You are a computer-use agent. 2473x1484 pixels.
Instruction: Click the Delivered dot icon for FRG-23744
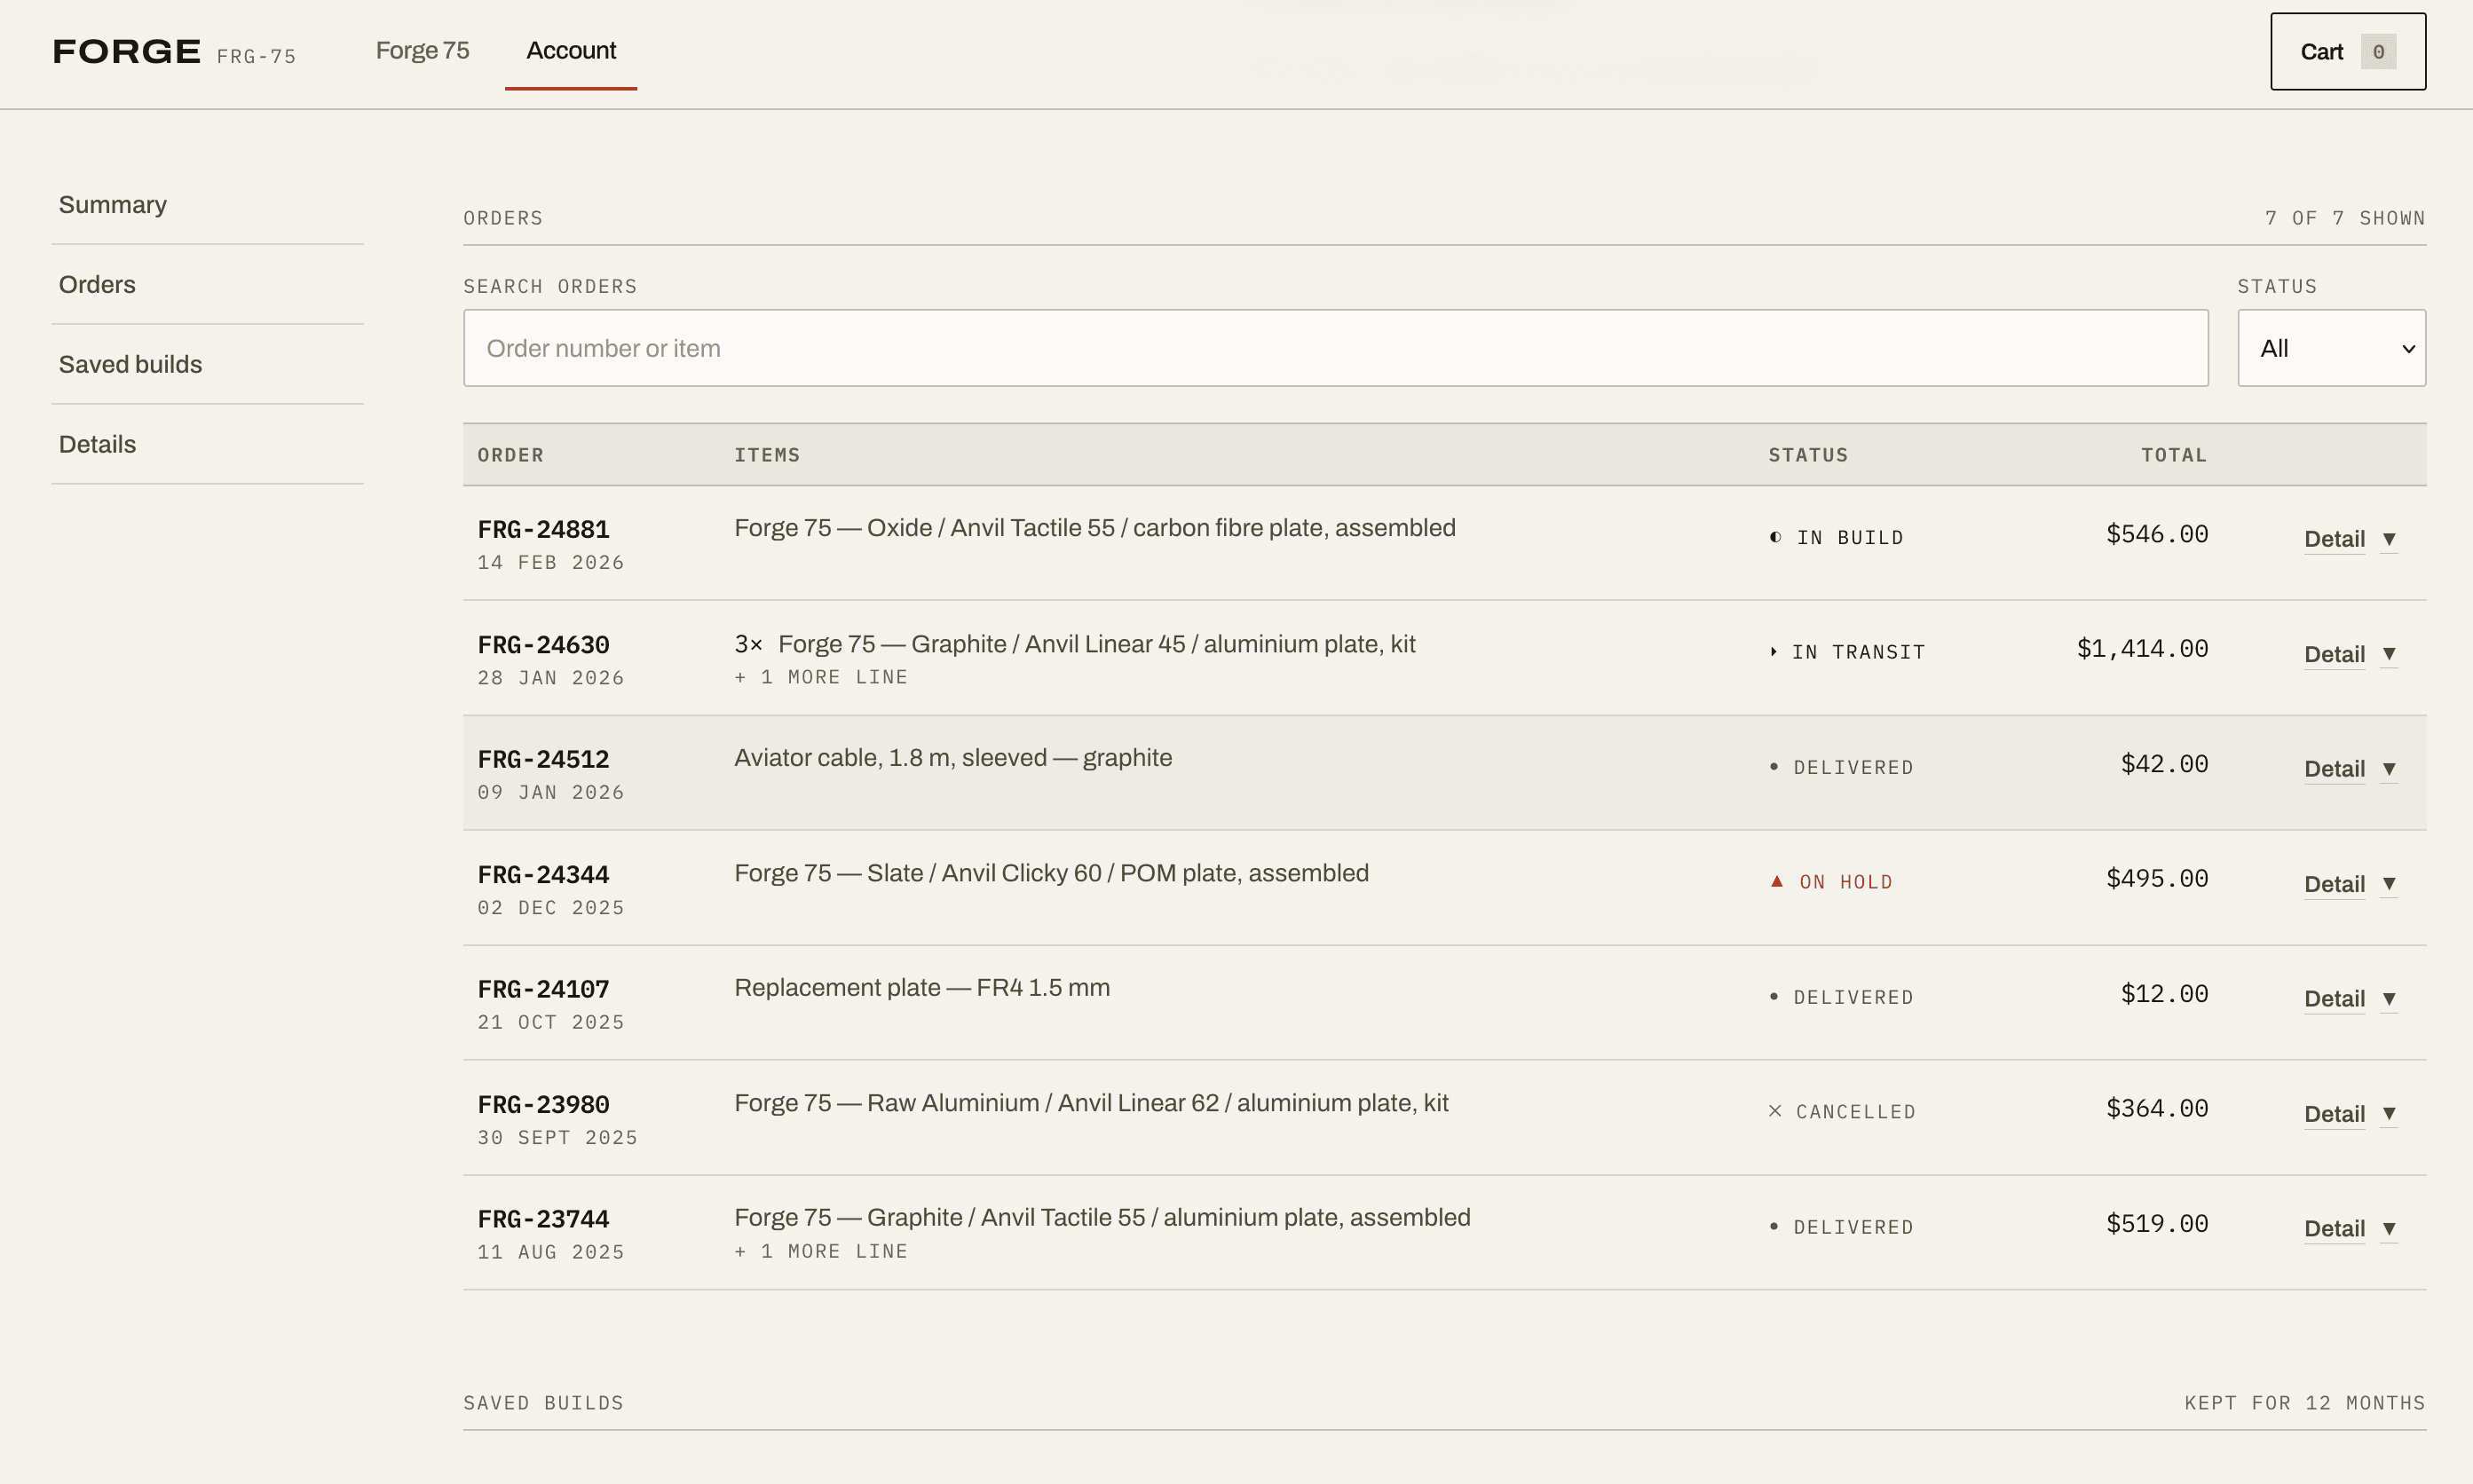tap(1774, 1226)
